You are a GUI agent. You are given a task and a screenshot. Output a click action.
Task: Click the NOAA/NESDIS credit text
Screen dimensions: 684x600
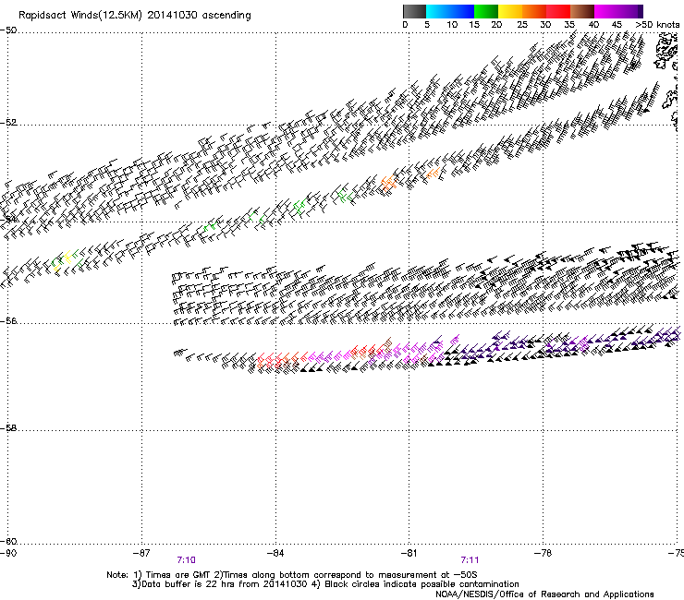[x=544, y=594]
